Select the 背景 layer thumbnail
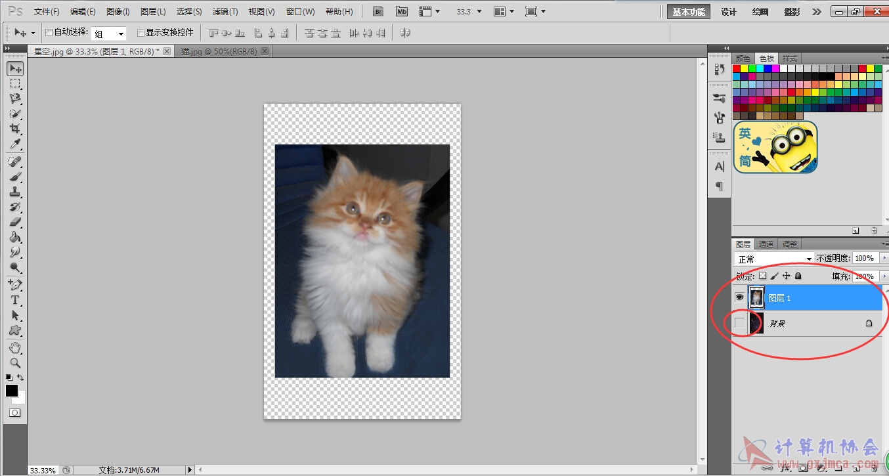 tap(757, 323)
